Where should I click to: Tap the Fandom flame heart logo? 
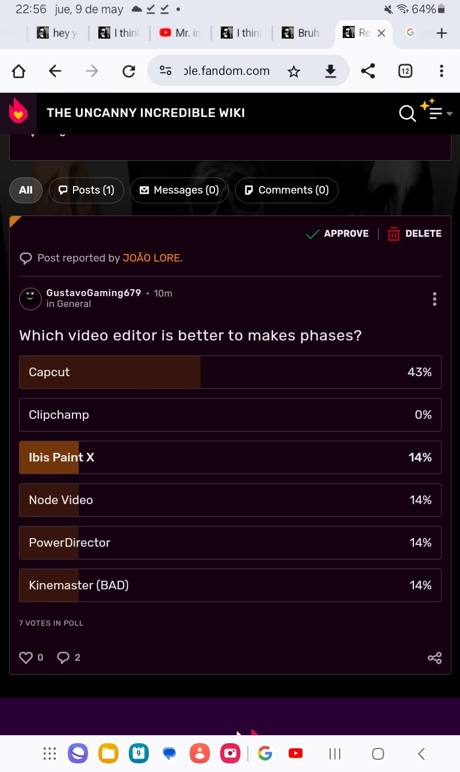tap(18, 112)
